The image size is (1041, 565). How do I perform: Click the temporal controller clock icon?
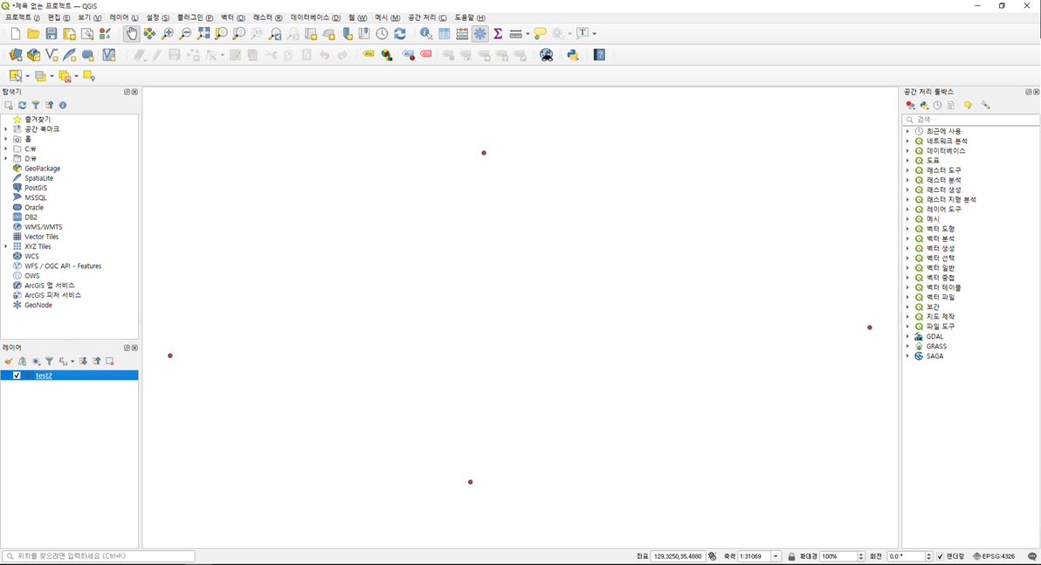point(382,33)
